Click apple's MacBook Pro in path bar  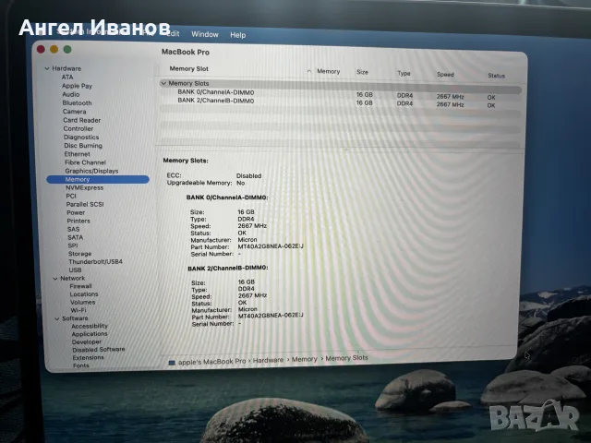point(211,362)
